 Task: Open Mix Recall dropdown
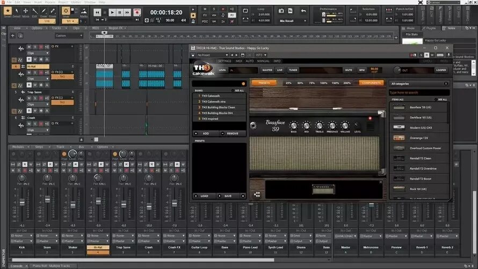pos(293,21)
